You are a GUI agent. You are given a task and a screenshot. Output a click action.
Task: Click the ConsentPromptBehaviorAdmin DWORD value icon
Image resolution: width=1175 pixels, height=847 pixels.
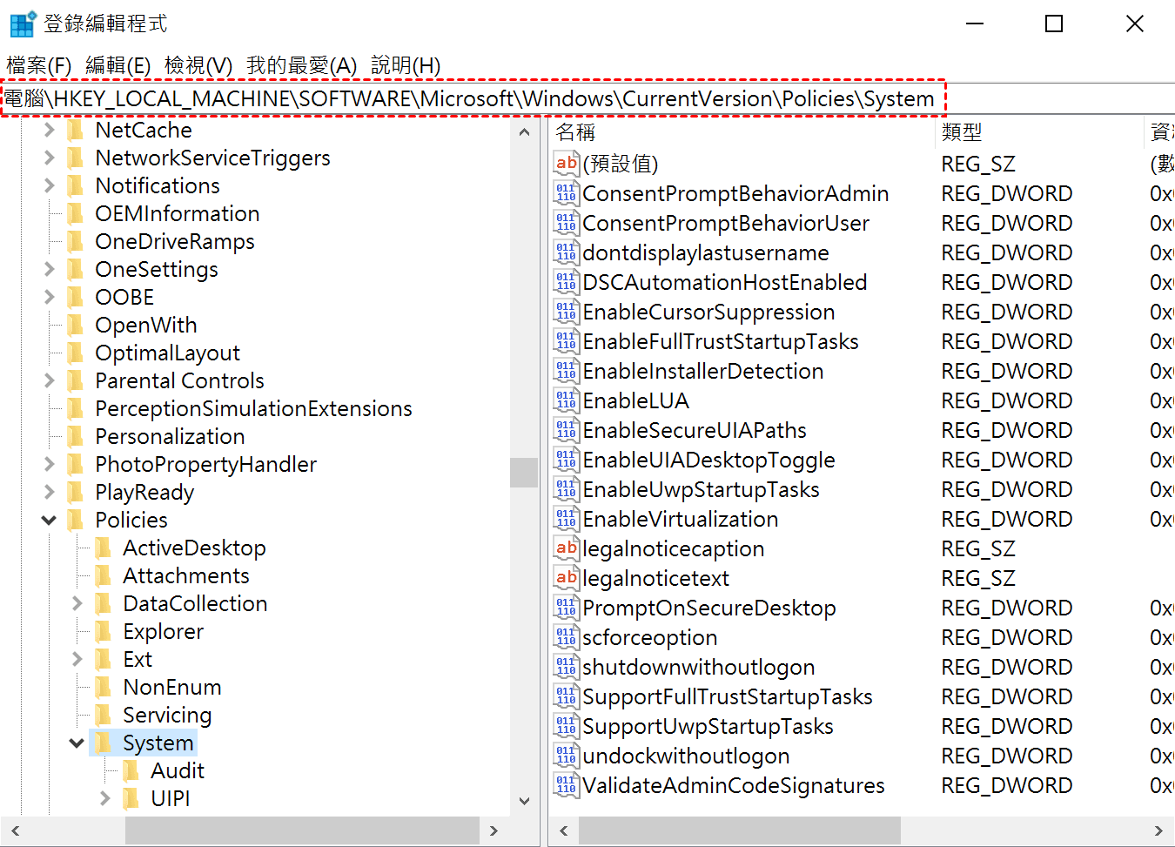(x=566, y=193)
